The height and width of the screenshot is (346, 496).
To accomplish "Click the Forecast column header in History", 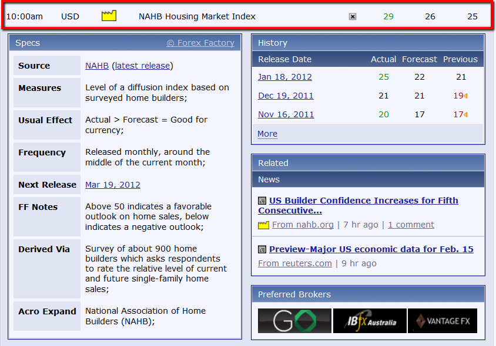I will (x=420, y=59).
